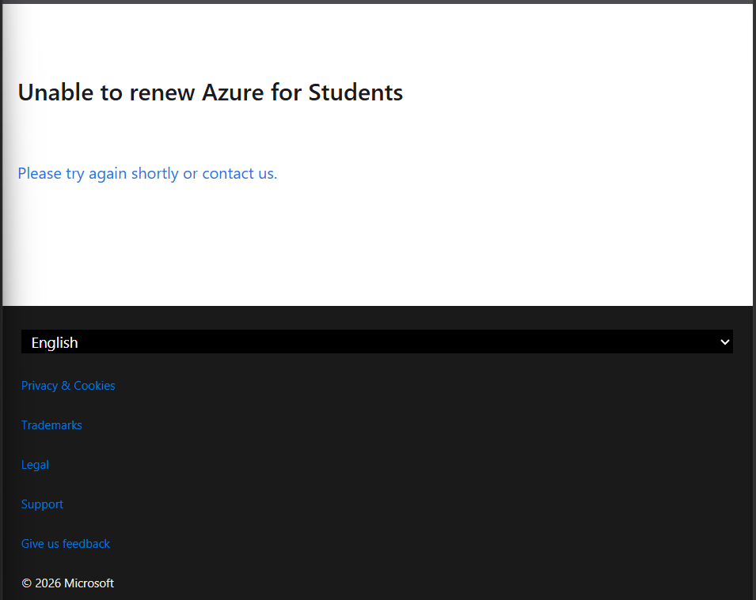The height and width of the screenshot is (600, 756).
Task: Click the Give us feedback link
Action: click(66, 544)
